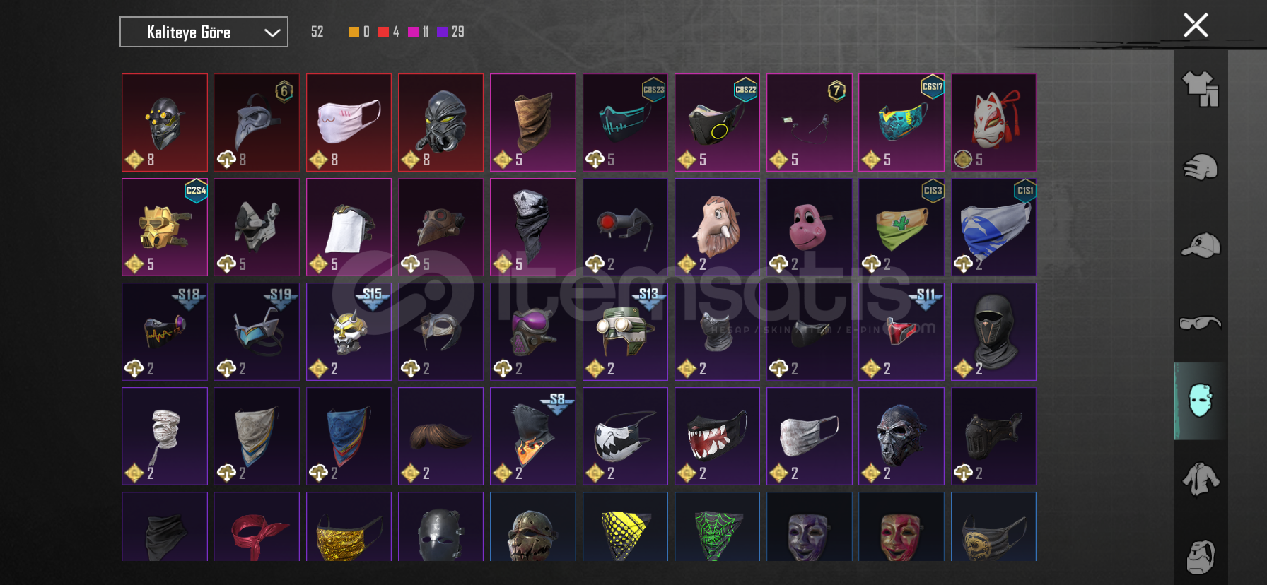Choose the pink dinosaur head mask
Image resolution: width=1267 pixels, height=585 pixels.
coord(809,227)
